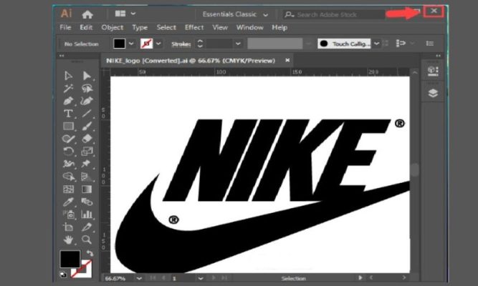478x286 pixels.
Task: Click the large black fill color swatch
Action: (x=70, y=259)
